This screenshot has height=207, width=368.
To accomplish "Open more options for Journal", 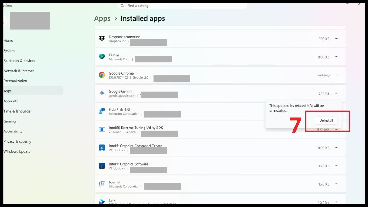I will pyautogui.click(x=337, y=184).
